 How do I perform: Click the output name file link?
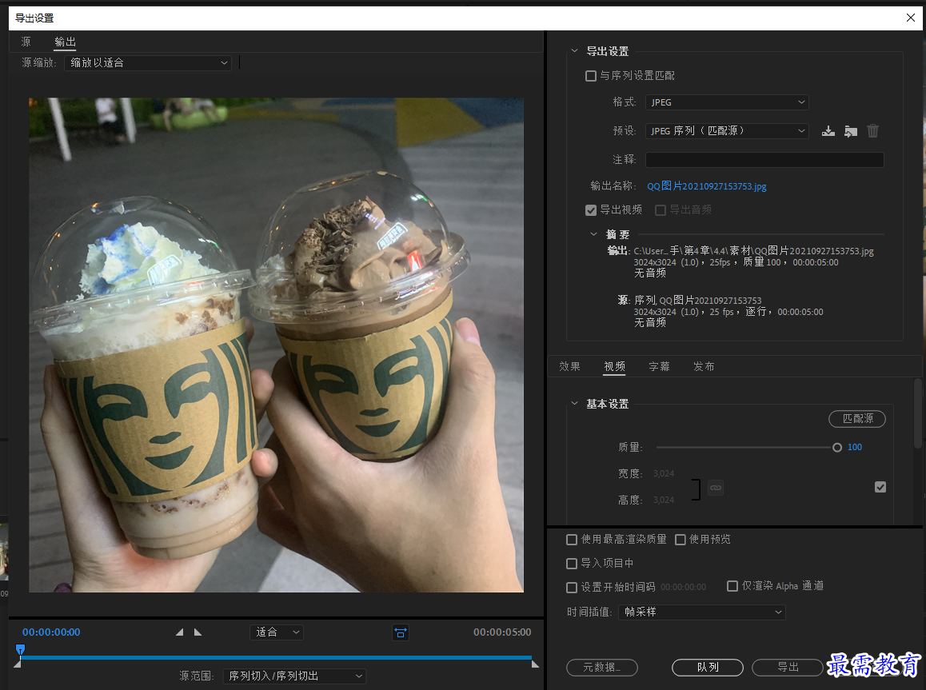707,186
